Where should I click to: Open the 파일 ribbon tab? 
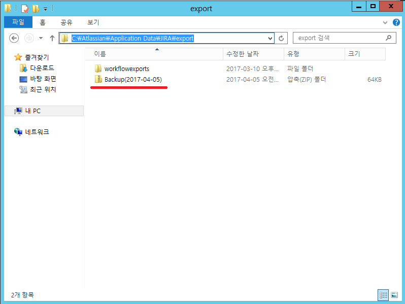pos(18,22)
